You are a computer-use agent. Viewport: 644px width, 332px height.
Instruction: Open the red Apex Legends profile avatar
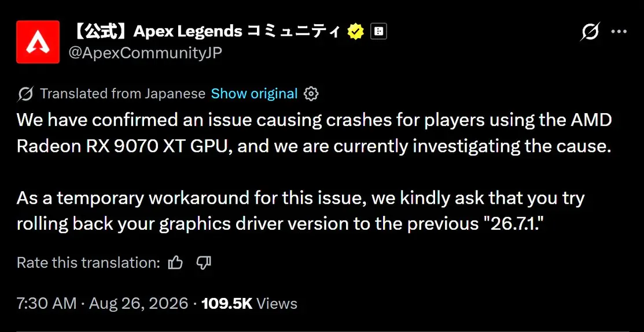pos(38,42)
